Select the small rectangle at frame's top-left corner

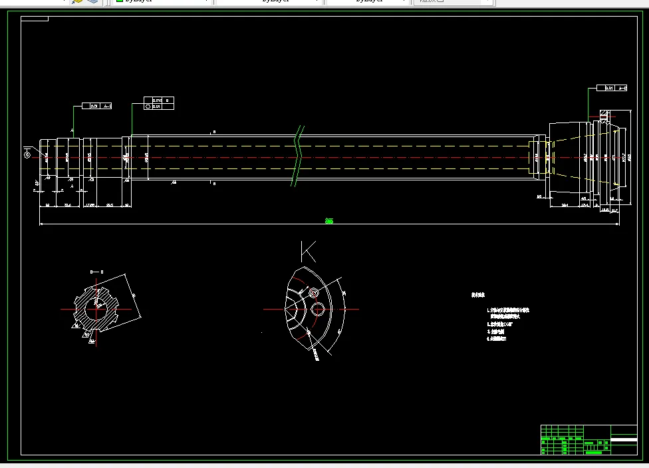coord(35,19)
